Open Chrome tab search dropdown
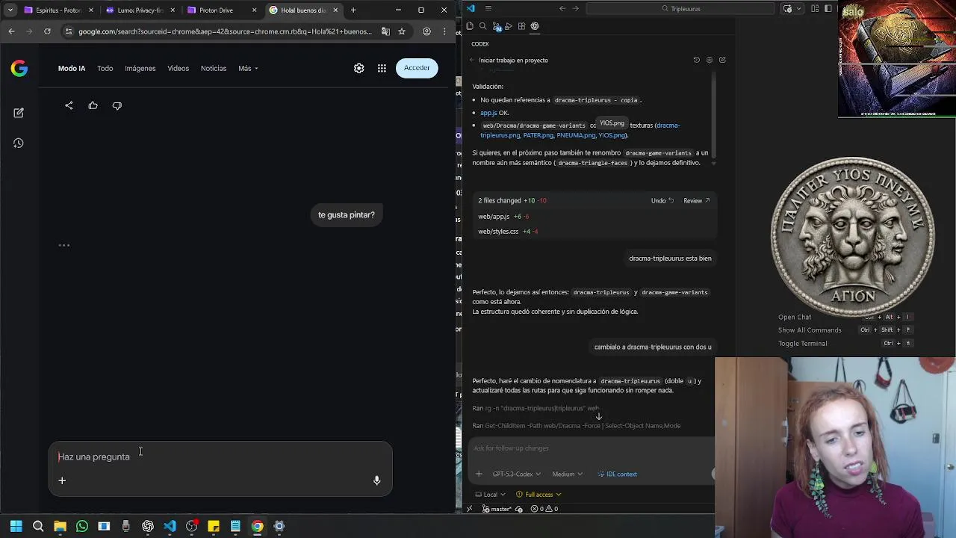 point(10,10)
